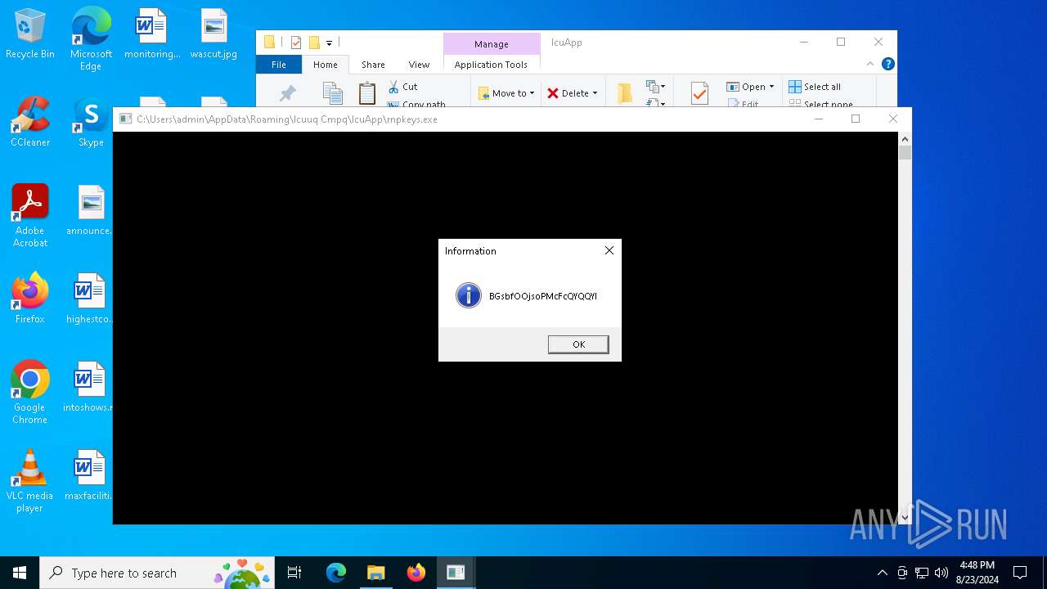Image resolution: width=1047 pixels, height=589 pixels.
Task: Select the Google Chrome desktop shortcut
Action: pyautogui.click(x=30, y=392)
